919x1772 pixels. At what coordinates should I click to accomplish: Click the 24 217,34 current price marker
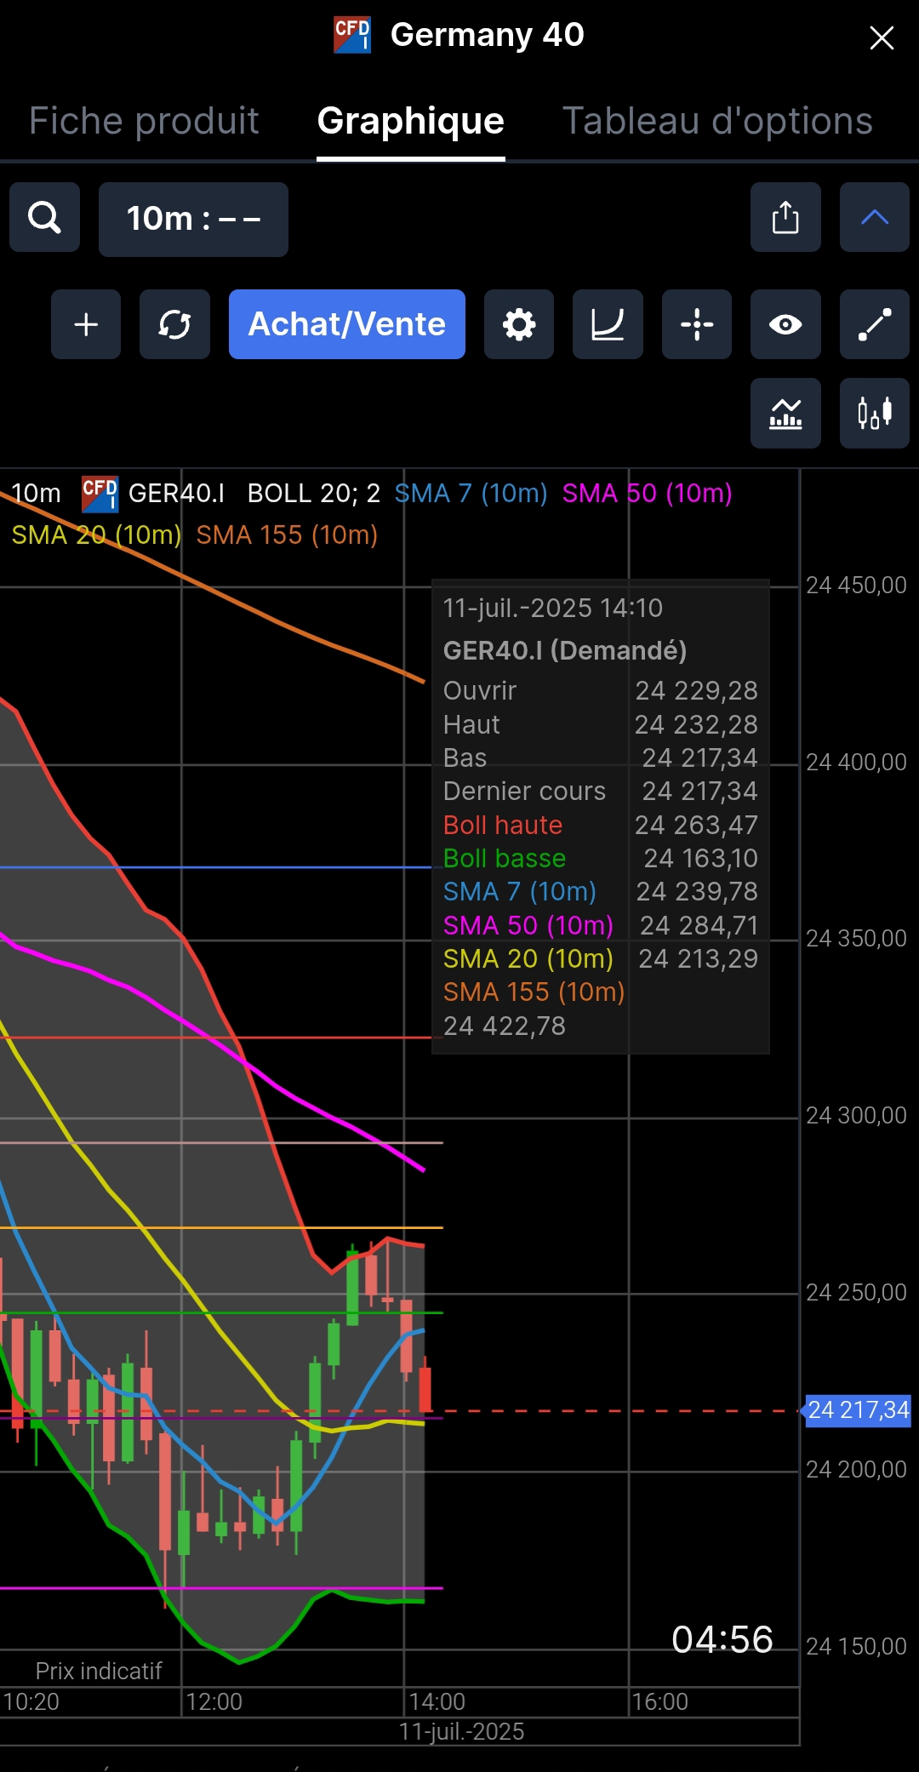pos(858,1410)
